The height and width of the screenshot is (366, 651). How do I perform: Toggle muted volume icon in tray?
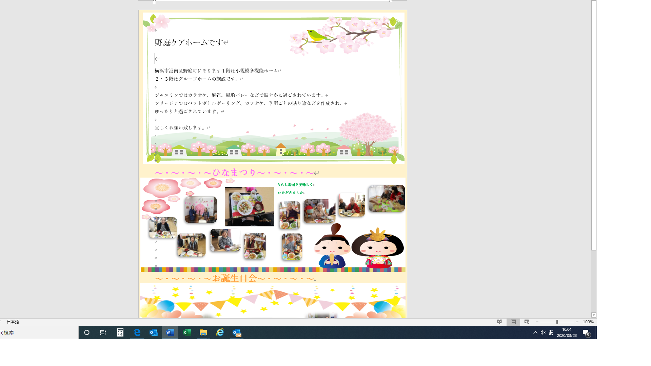point(543,332)
